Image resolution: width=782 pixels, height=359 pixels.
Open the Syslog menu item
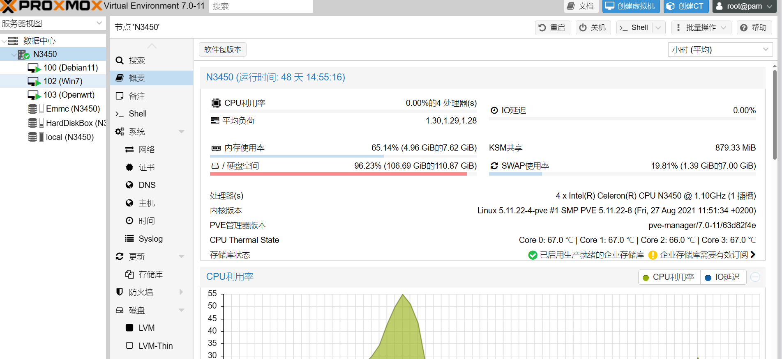coord(150,239)
